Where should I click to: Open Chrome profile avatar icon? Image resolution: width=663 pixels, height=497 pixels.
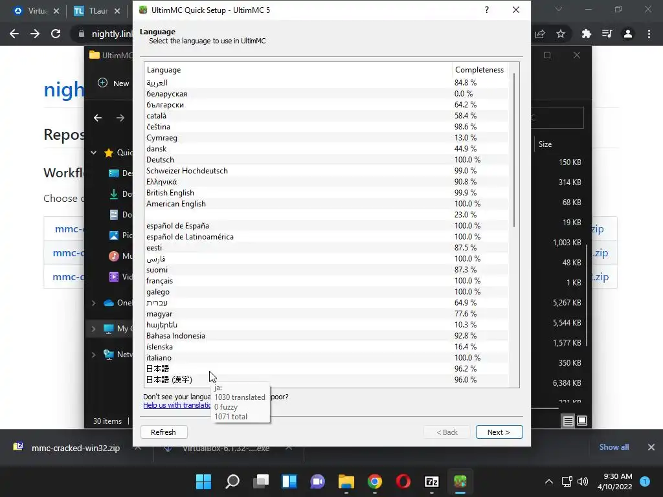click(628, 34)
